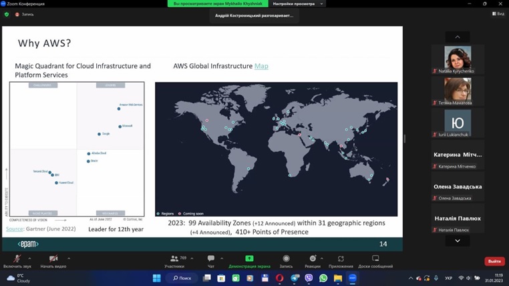
Task: Click the Поиск taskbar search box
Action: click(x=182, y=278)
